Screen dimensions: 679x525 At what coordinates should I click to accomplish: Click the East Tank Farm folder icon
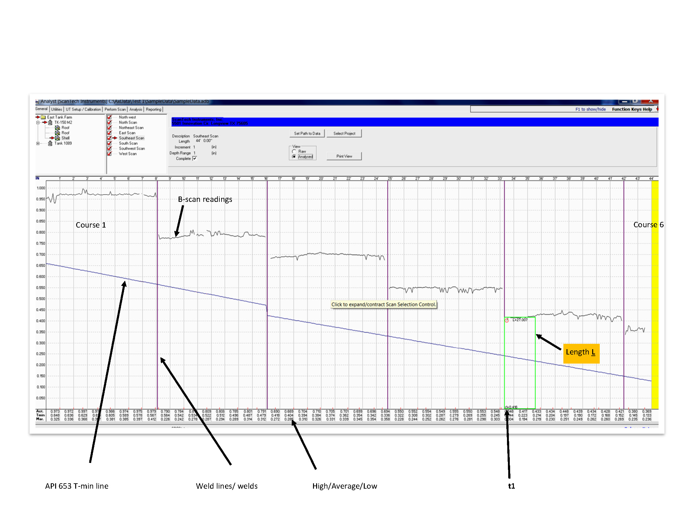[43, 117]
